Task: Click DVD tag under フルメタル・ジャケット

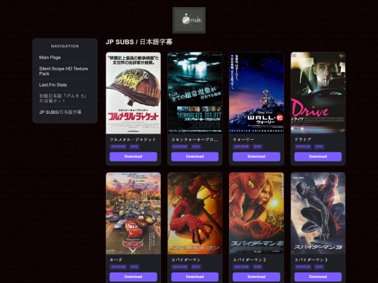Action: 134,147
